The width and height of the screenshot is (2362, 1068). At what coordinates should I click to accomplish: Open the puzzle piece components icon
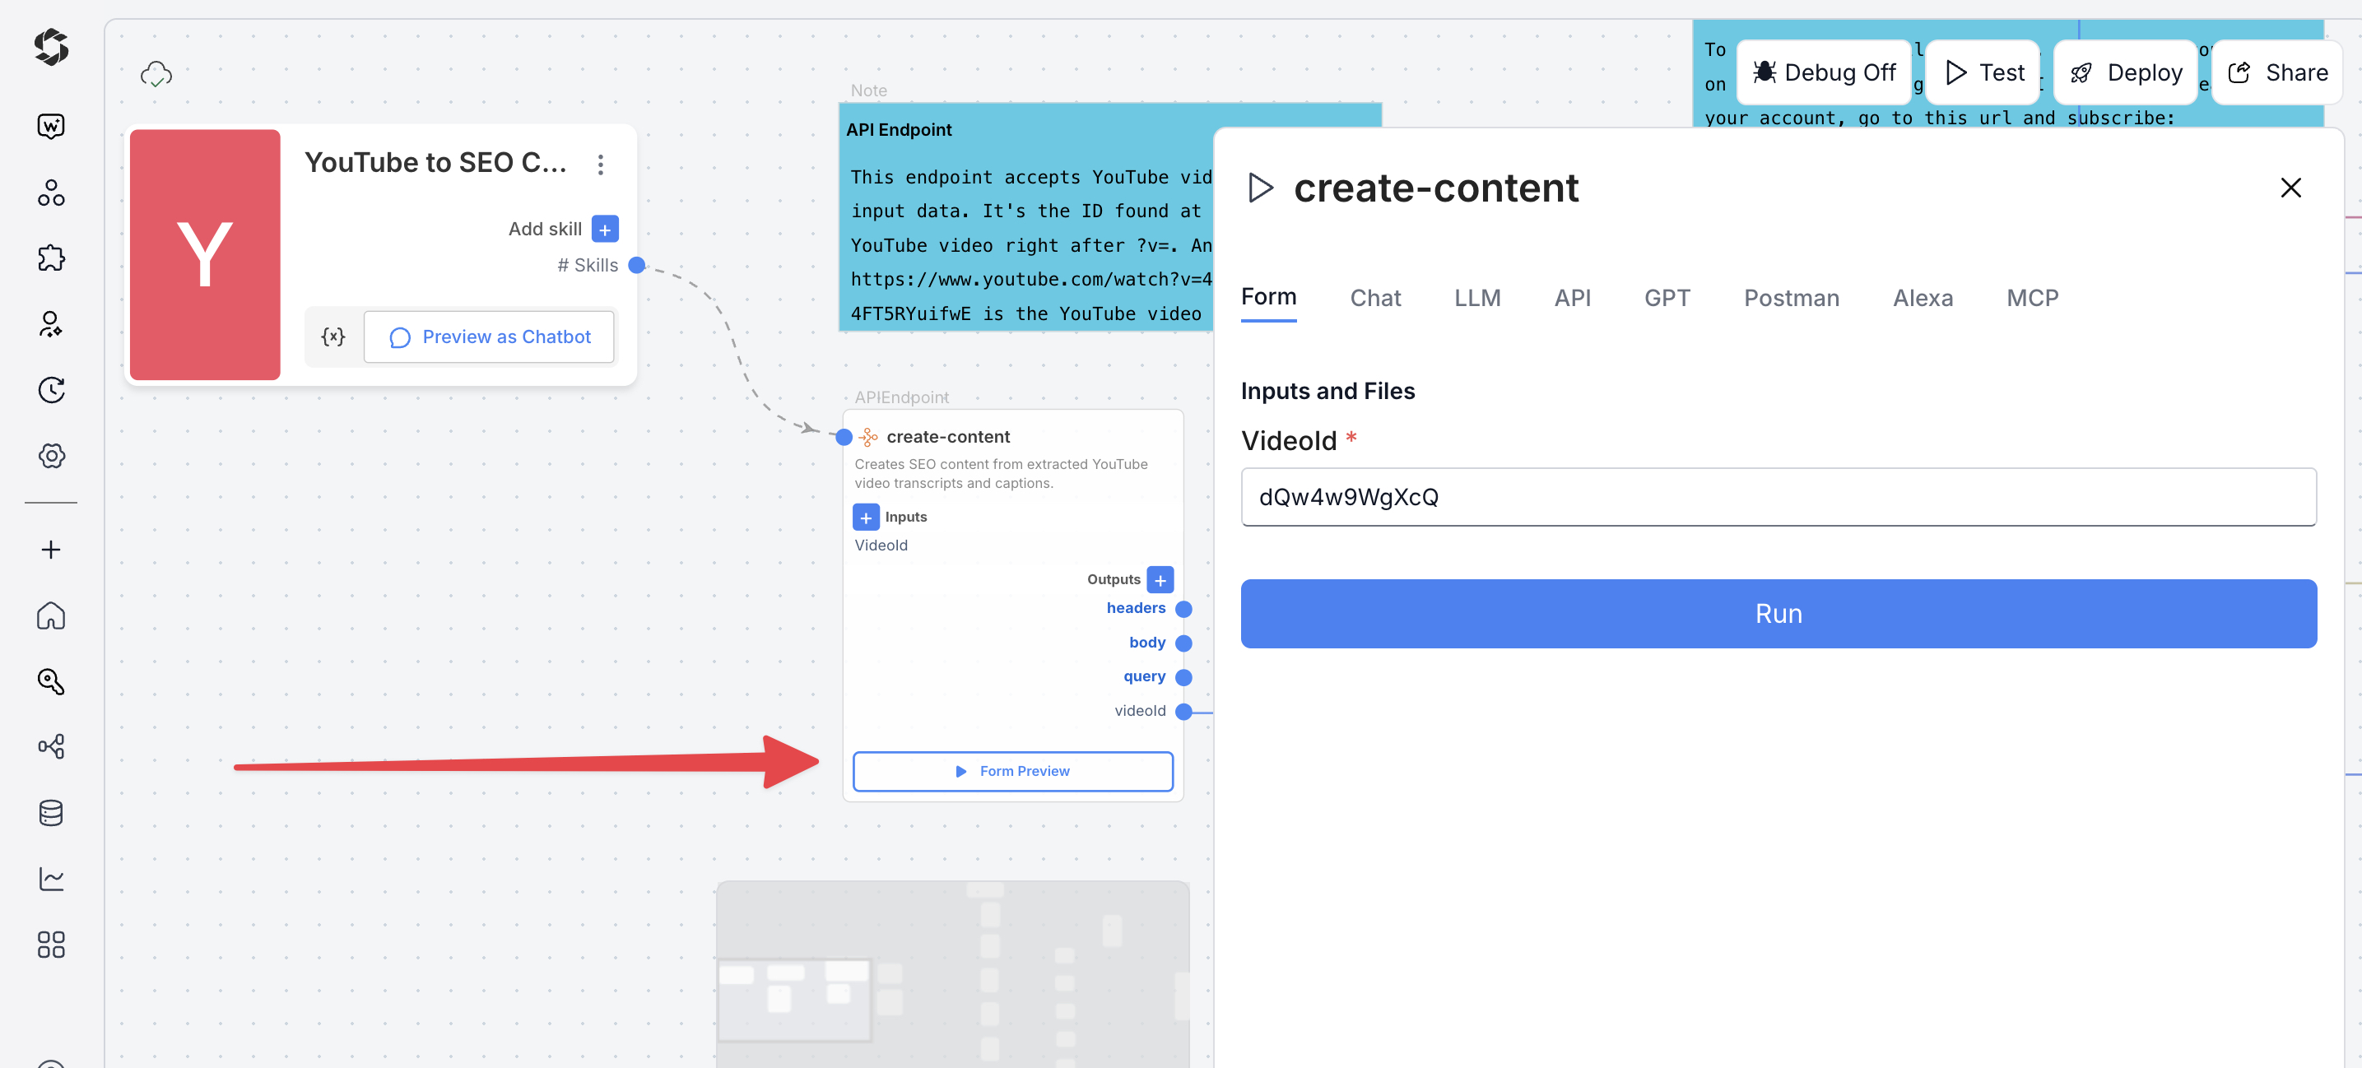51,258
